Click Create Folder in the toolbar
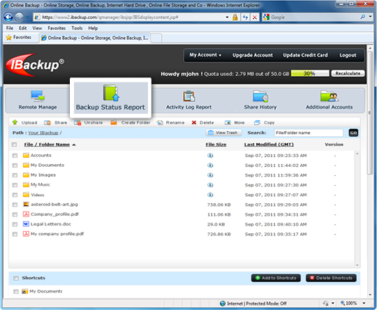The width and height of the screenshot is (377, 310). [x=131, y=123]
